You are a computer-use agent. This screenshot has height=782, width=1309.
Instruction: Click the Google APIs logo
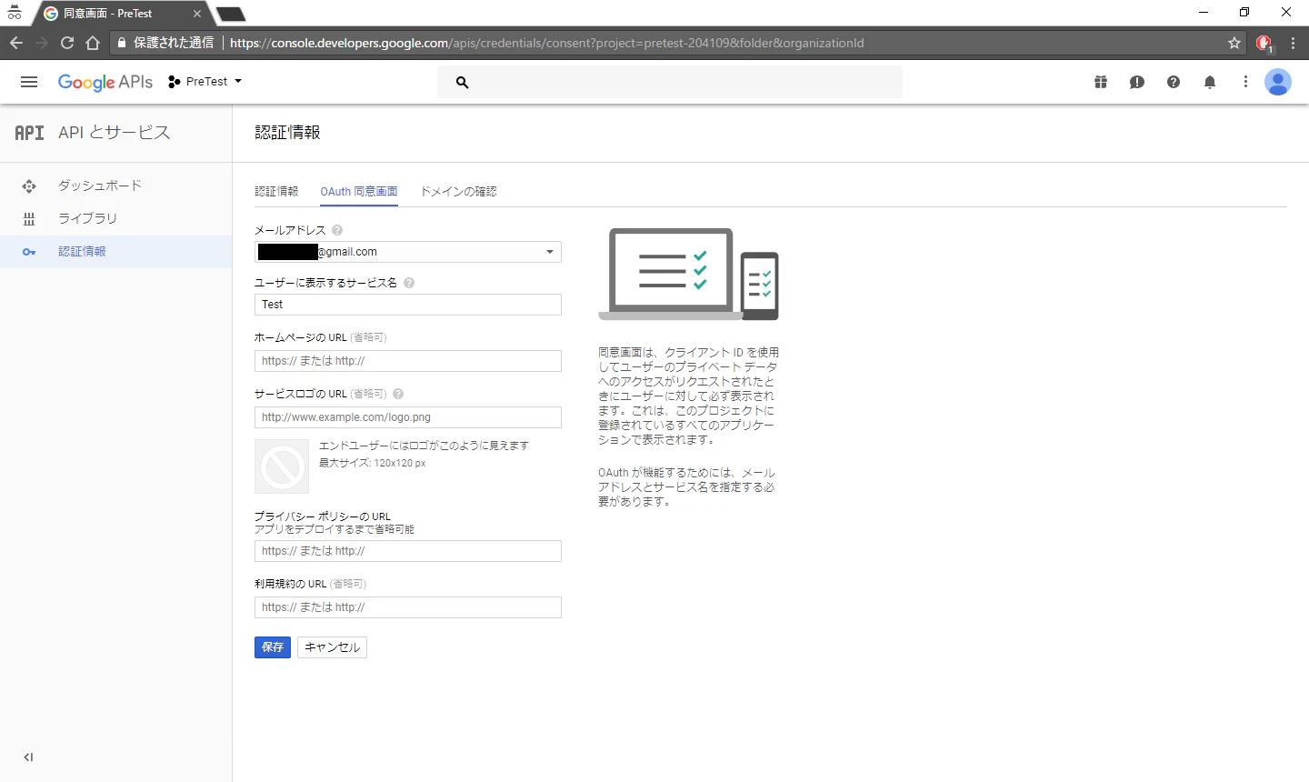point(105,82)
